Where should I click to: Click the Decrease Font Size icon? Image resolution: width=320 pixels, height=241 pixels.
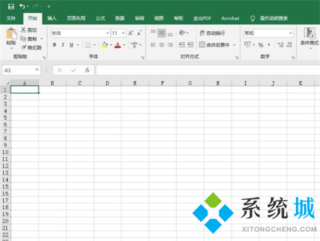tap(139, 33)
